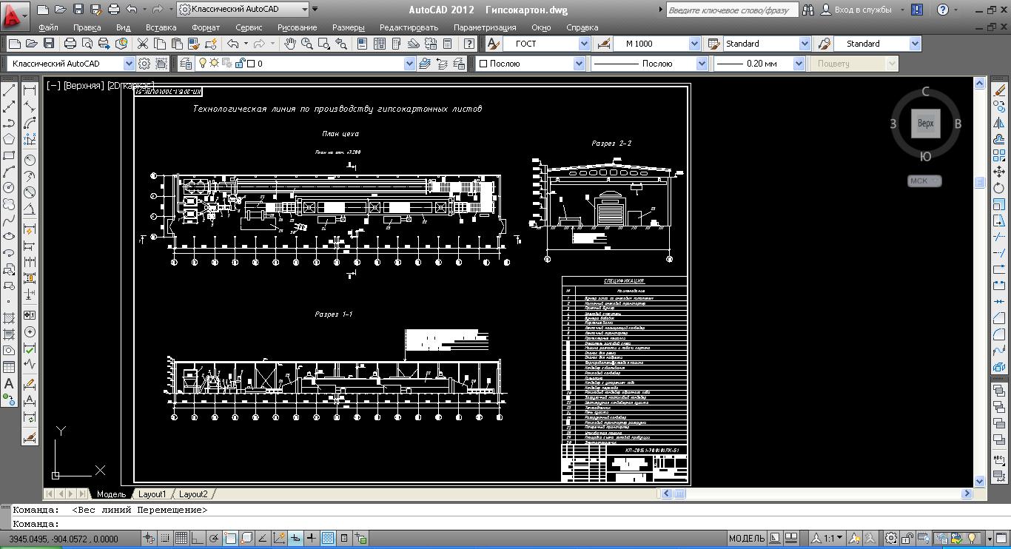Open the МСК coordinate system dropdown
This screenshot has width=1011, height=549.
click(x=924, y=181)
